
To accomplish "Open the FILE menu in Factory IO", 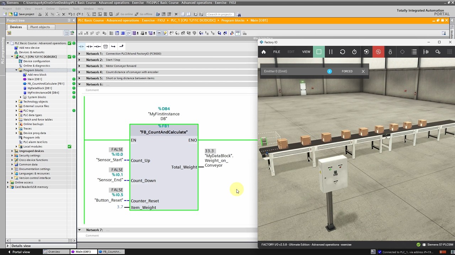I will tap(277, 52).
